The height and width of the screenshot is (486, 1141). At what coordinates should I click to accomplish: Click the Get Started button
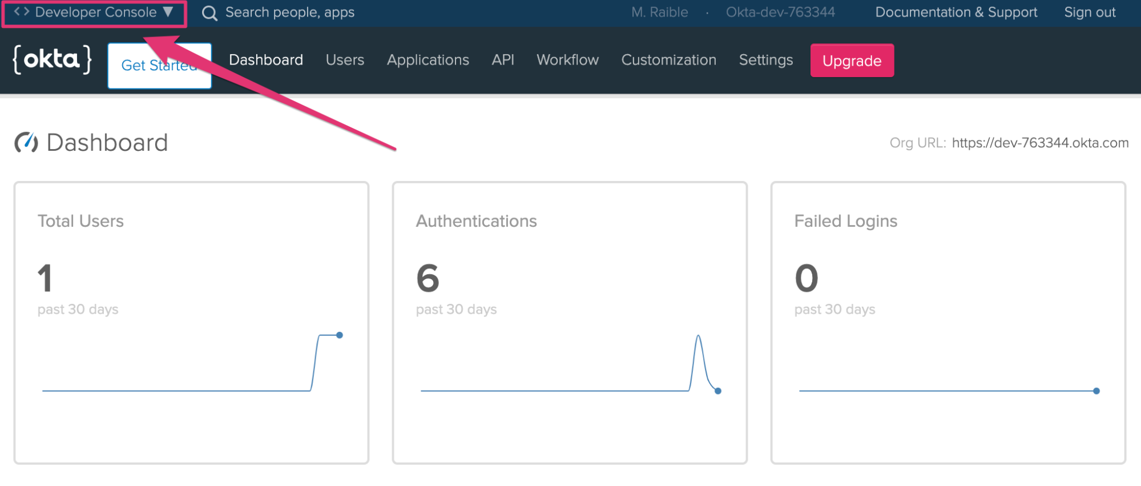click(x=159, y=66)
